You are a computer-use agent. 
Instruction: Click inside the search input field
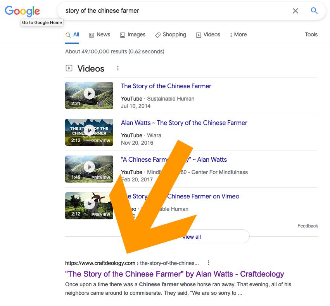[175, 11]
